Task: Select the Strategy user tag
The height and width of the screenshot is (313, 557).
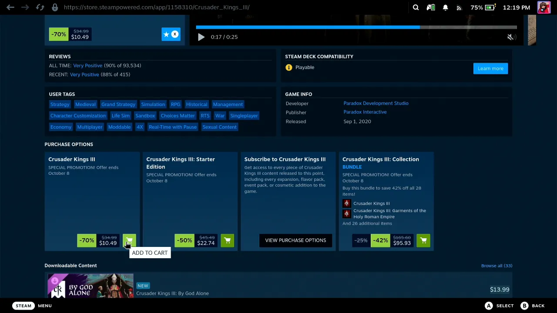Action: coord(60,104)
